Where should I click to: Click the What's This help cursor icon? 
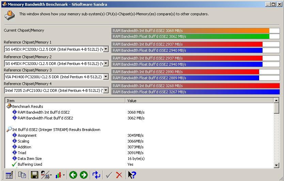tap(132, 175)
